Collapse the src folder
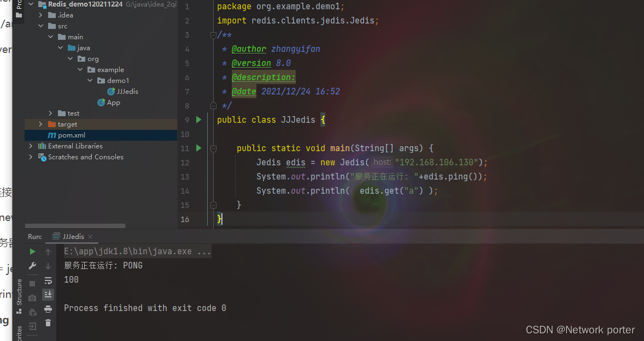The width and height of the screenshot is (644, 341). (x=40, y=26)
